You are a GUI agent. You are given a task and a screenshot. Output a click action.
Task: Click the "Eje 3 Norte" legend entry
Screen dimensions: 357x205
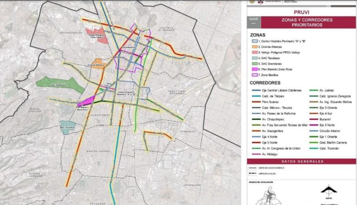(322, 125)
